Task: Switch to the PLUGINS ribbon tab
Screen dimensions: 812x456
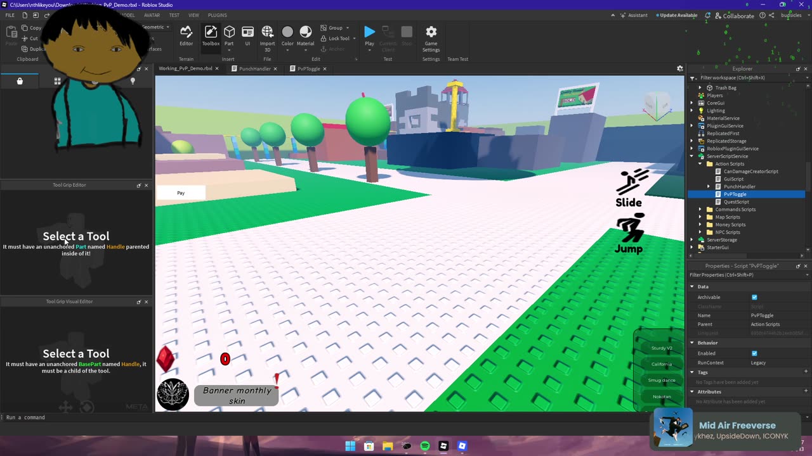Action: tap(217, 15)
